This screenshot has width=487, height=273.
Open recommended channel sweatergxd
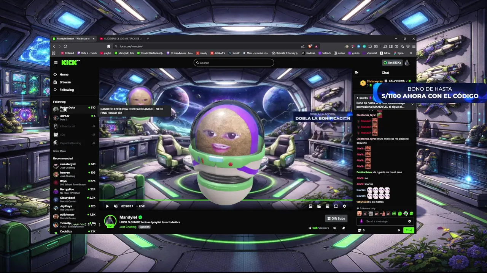[x=74, y=166]
